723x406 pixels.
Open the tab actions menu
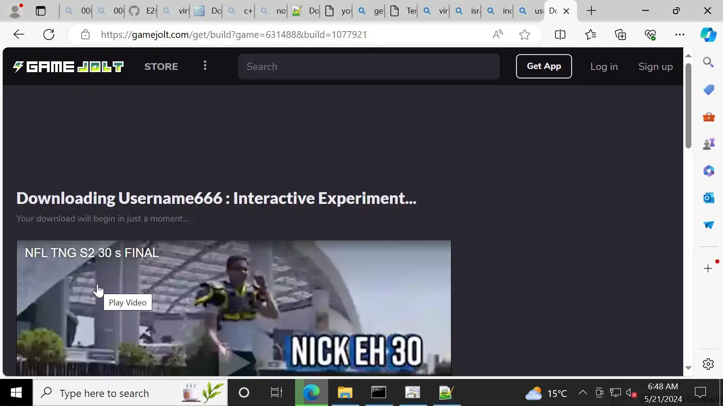coord(41,11)
